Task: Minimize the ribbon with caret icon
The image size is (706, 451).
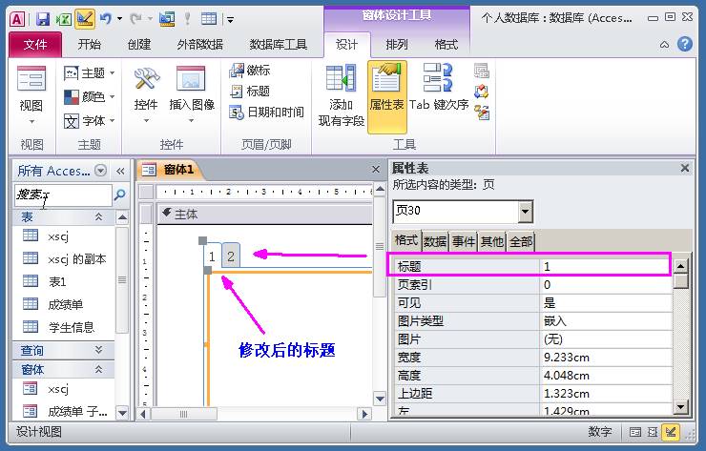Action: coord(664,45)
